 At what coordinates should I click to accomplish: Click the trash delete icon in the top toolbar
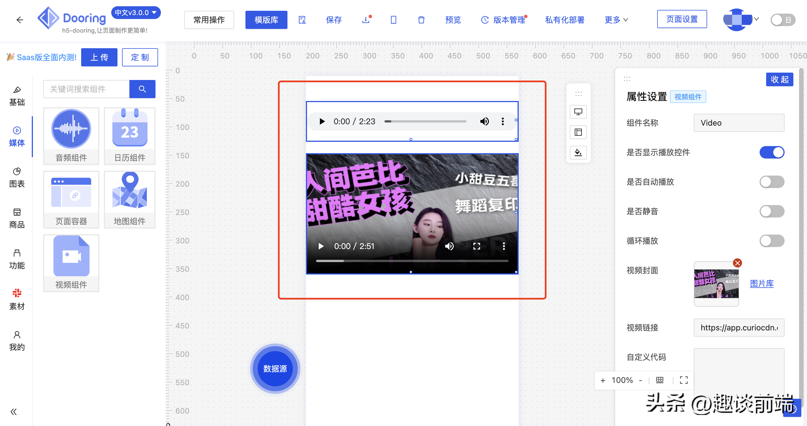(421, 20)
